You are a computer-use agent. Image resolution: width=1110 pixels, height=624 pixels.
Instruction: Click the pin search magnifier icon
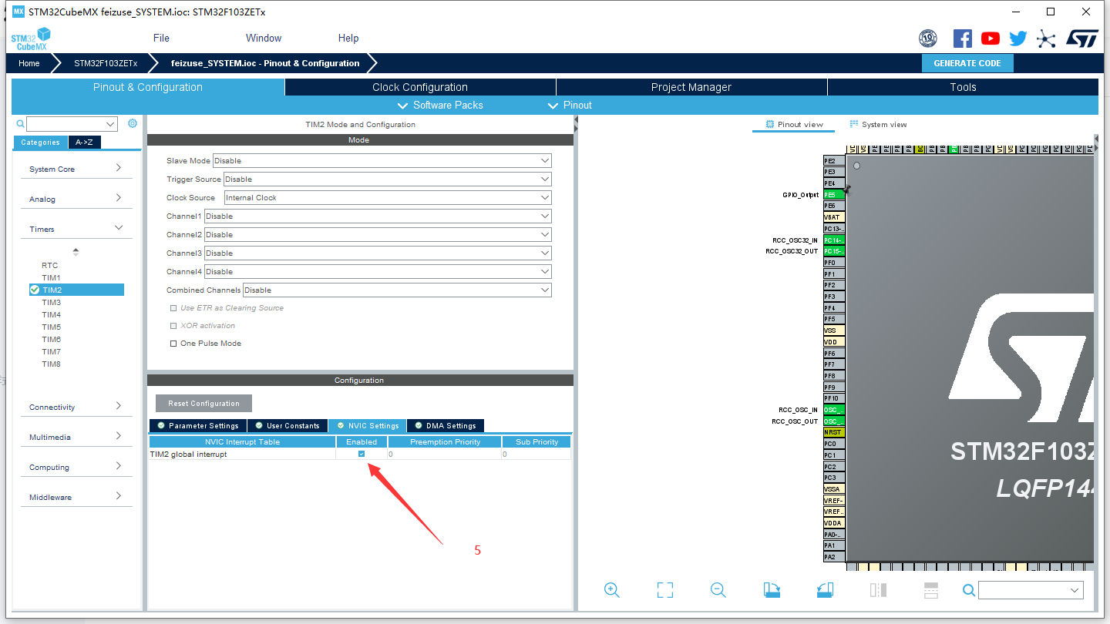(x=969, y=590)
